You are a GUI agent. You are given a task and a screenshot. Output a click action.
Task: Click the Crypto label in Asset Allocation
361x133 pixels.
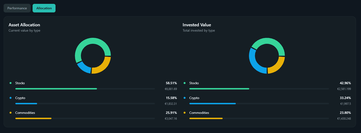coord(20,98)
